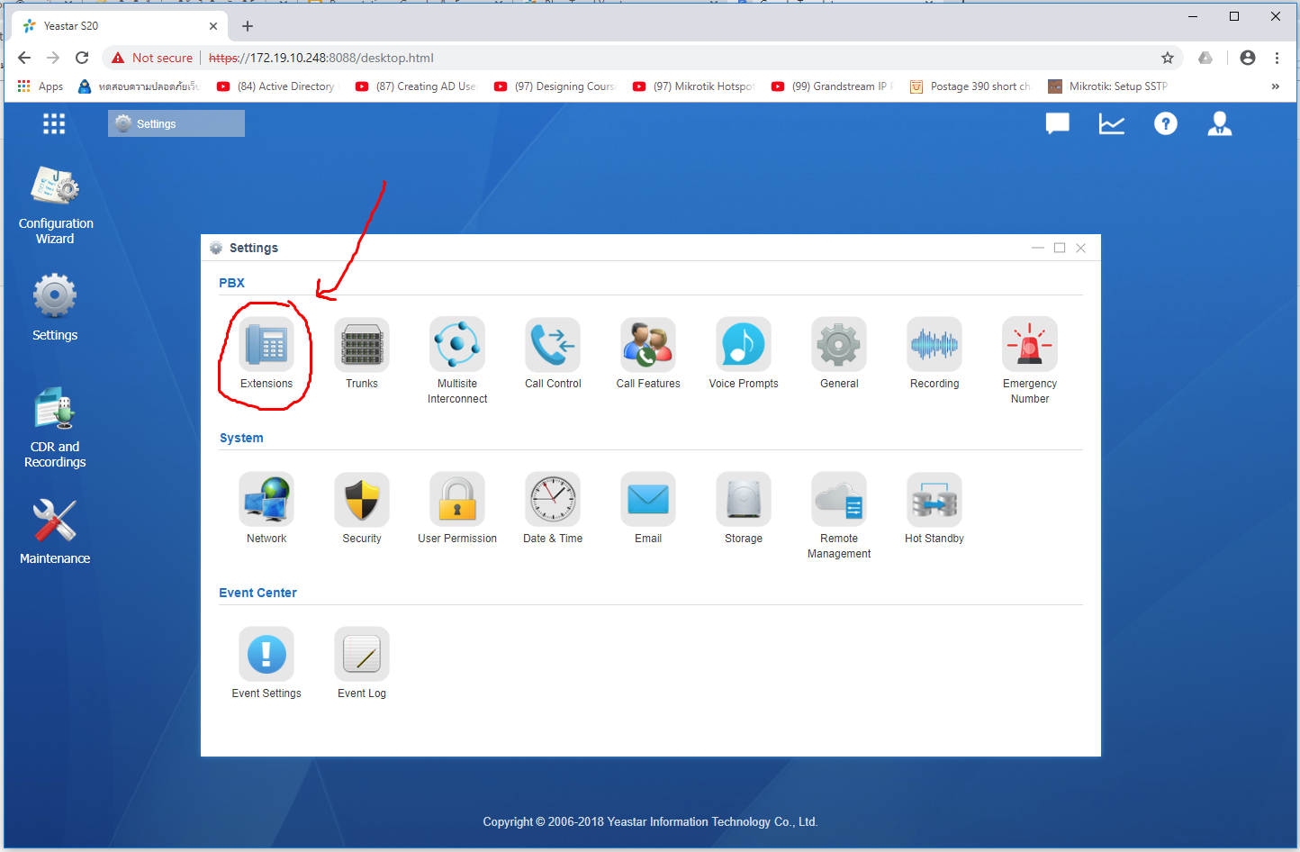1300x852 pixels.
Task: Select the Settings taskbar tab
Action: (176, 123)
